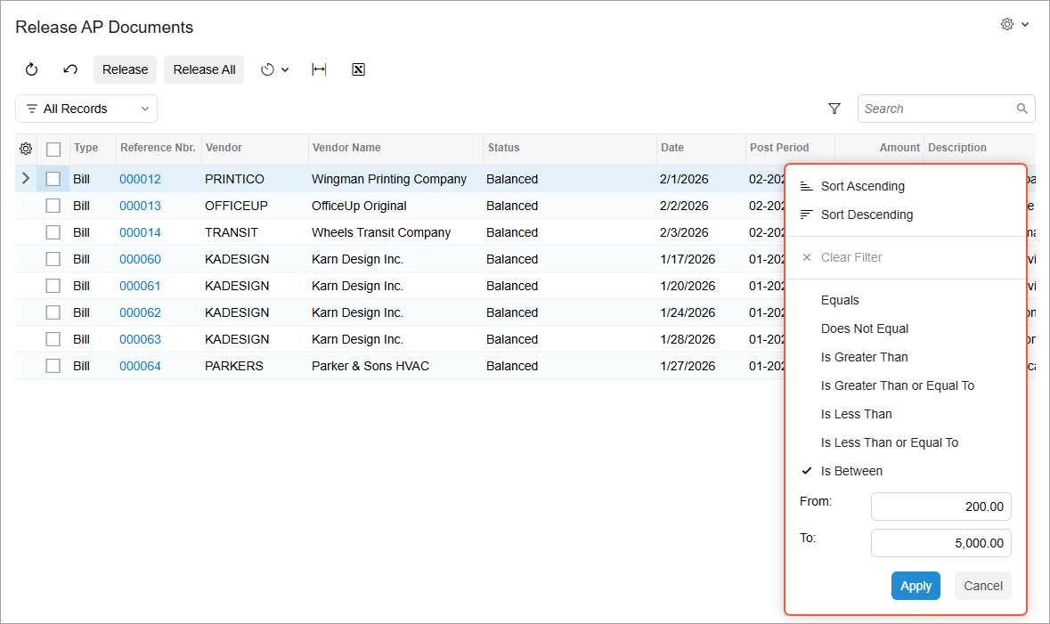The height and width of the screenshot is (624, 1050).
Task: Open the page settings gear at top right
Action: coord(1006,24)
